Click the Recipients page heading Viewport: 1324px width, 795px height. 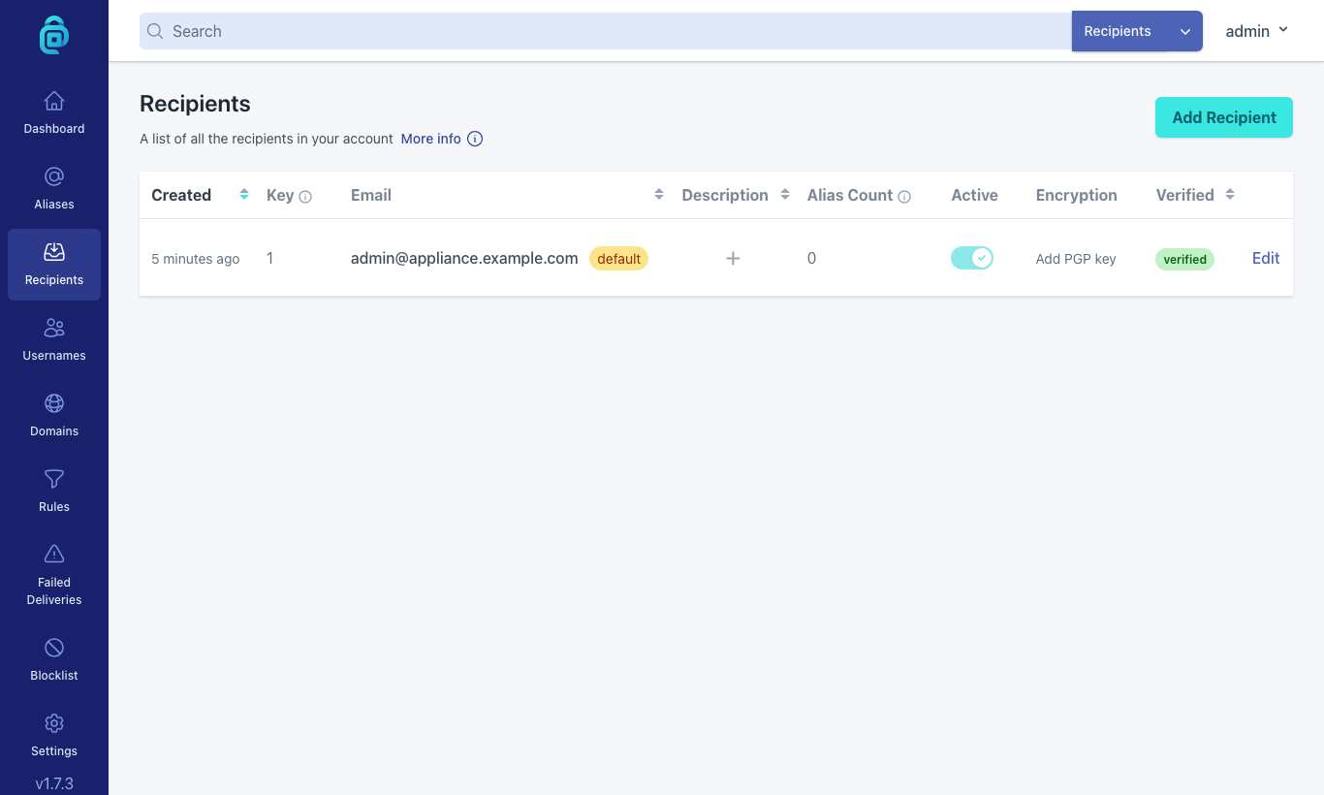point(195,104)
